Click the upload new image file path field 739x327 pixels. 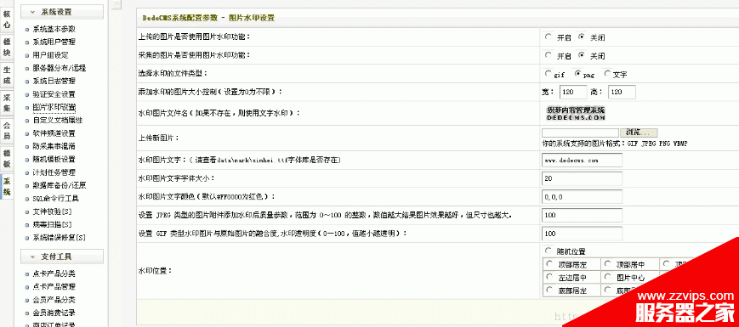(580, 132)
